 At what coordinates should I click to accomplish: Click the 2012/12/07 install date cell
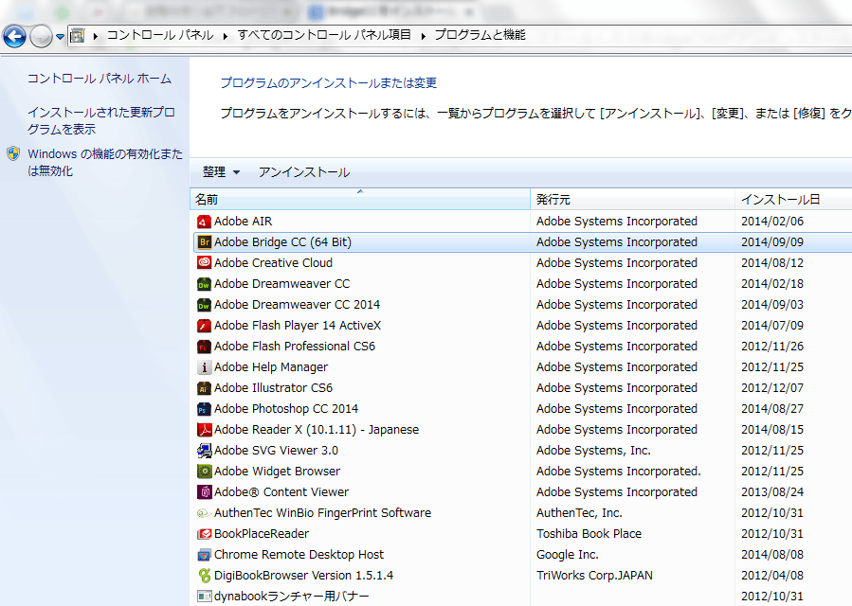tap(772, 387)
